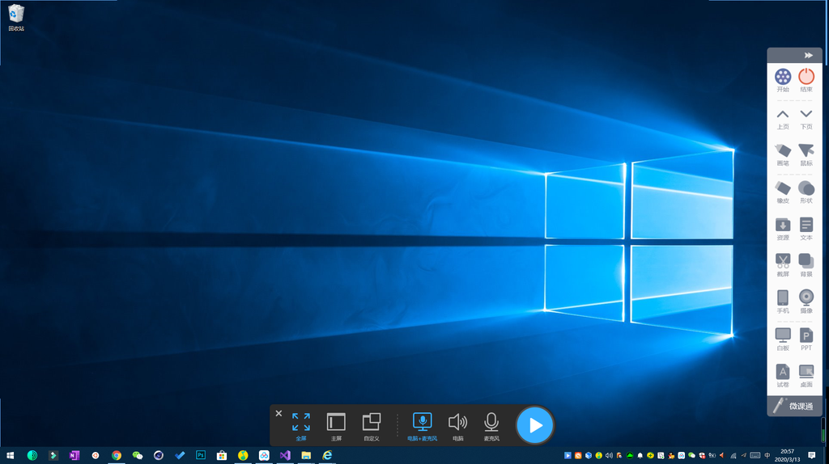Open Baidu Netdisk icon in taskbar

[x=264, y=455]
